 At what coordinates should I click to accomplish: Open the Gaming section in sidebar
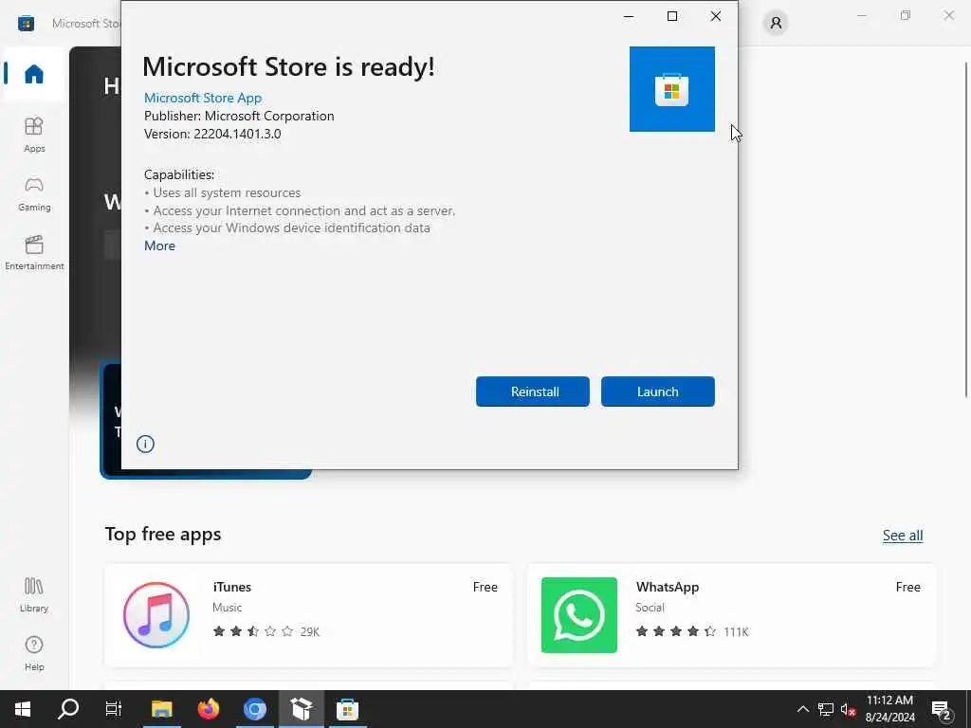(34, 193)
